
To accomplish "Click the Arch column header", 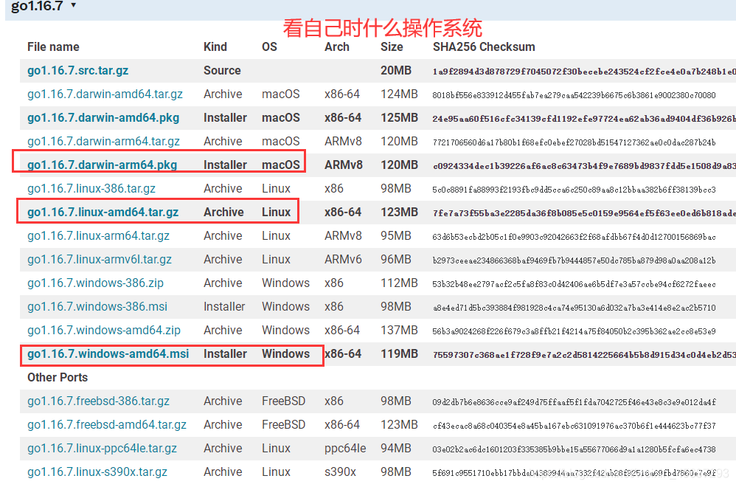I will [336, 47].
